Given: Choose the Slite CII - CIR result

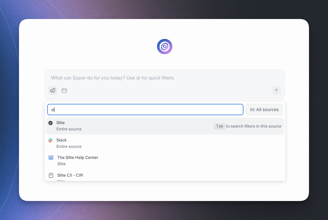Looking at the screenshot, I should [x=165, y=176].
